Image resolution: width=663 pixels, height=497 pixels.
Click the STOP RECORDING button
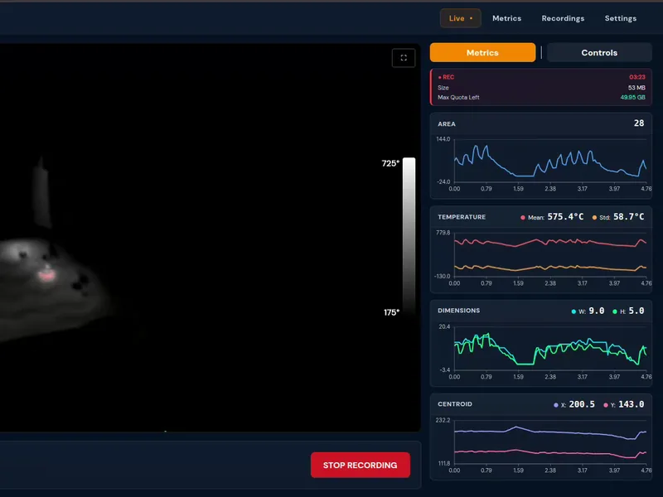pyautogui.click(x=361, y=465)
